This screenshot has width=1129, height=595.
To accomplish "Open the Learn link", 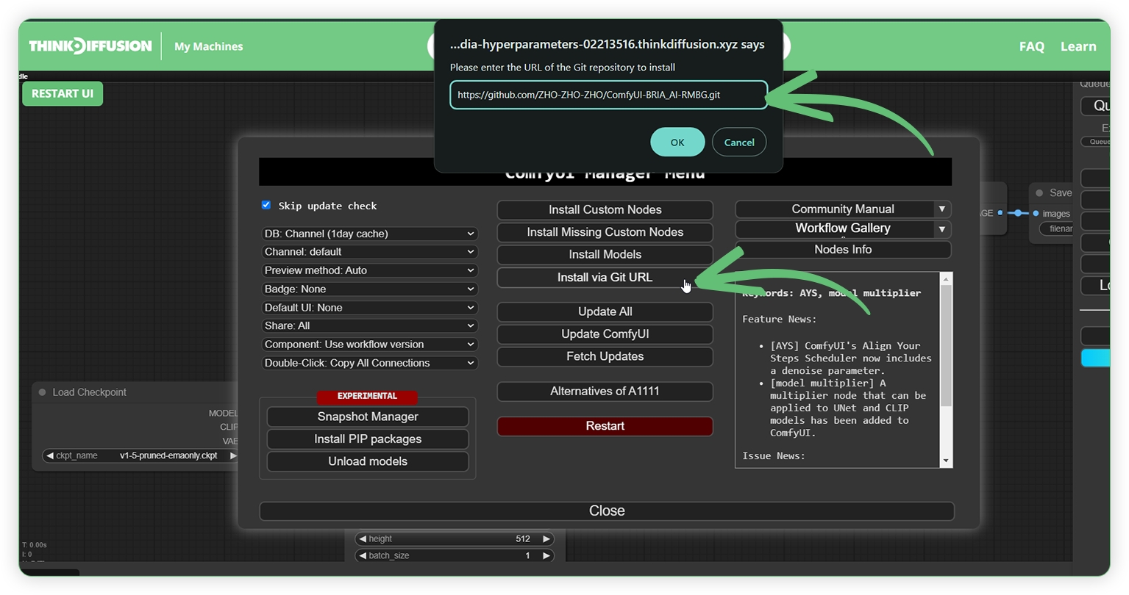I will click(1078, 46).
